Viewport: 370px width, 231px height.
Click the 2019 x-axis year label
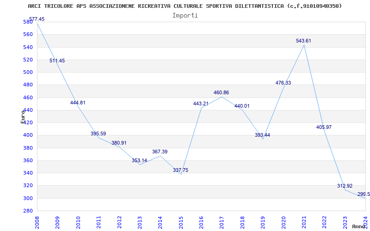(x=263, y=222)
